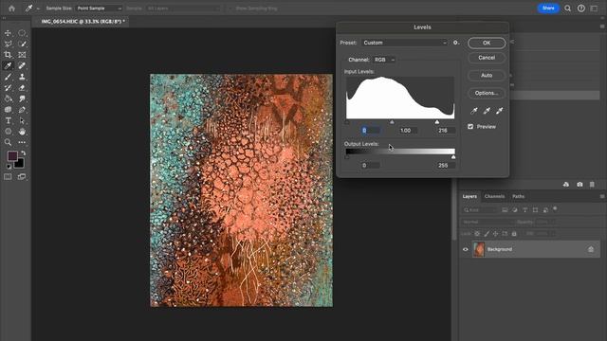Select the Zoom tool in toolbar
The width and height of the screenshot is (607, 341).
click(8, 142)
